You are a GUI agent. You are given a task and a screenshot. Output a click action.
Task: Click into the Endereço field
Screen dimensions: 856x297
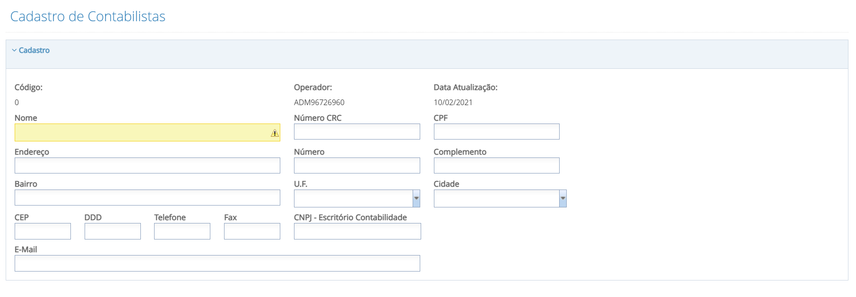coord(147,165)
